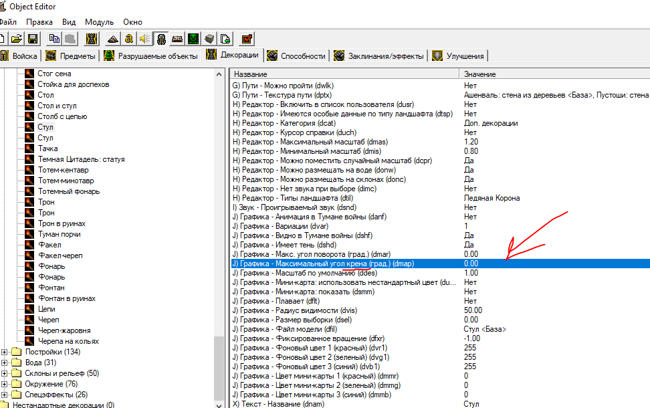Open AI Editor green face icon
The height and width of the screenshot is (408, 650).
[x=193, y=39]
